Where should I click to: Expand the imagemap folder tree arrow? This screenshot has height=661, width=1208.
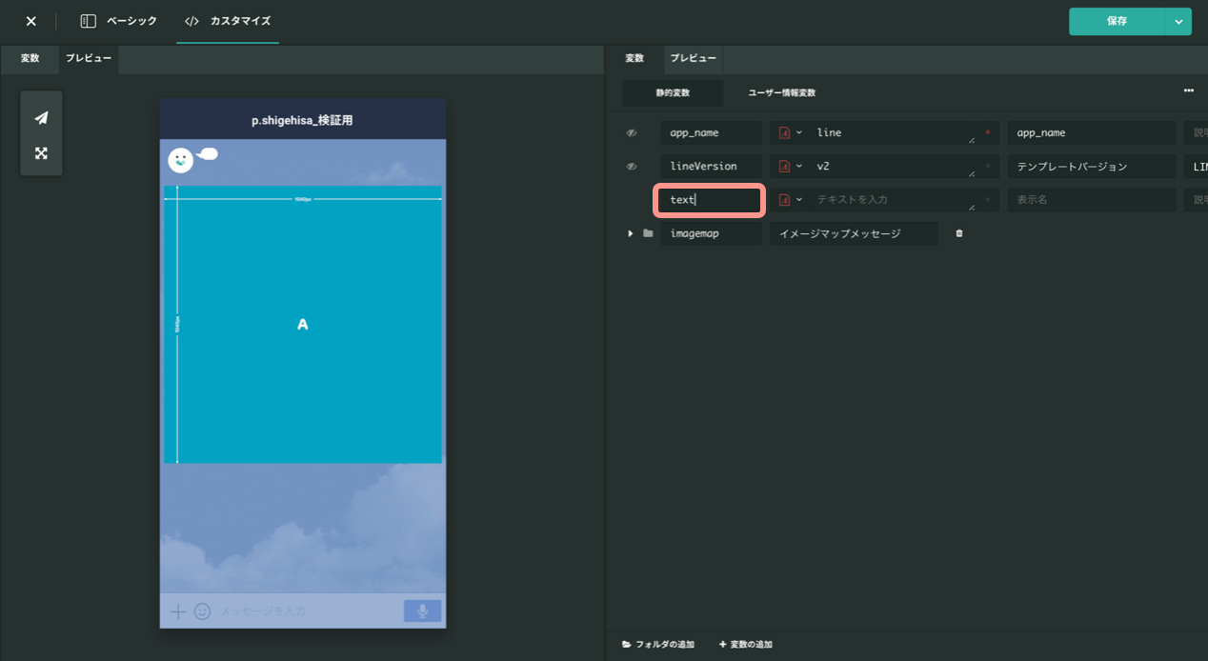tap(630, 233)
